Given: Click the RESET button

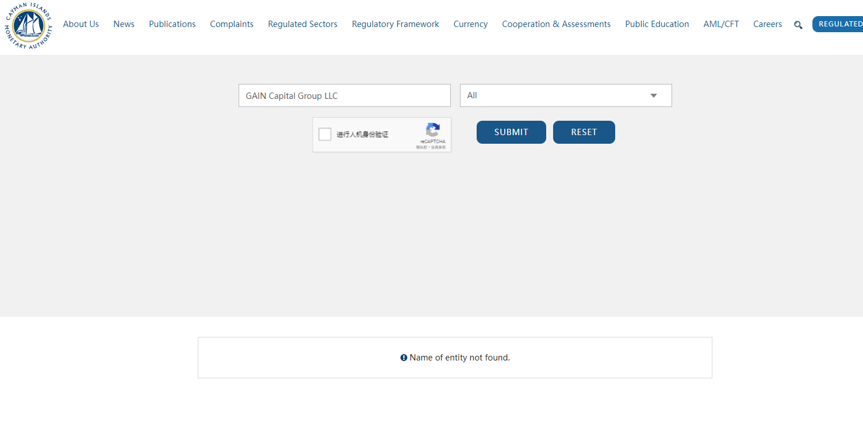Looking at the screenshot, I should 584,132.
